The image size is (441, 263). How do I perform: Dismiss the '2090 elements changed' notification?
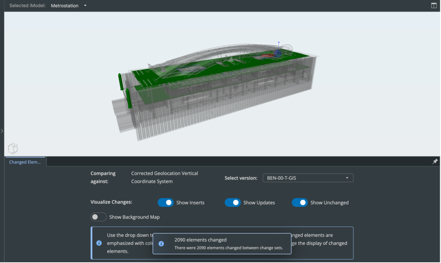click(222, 243)
